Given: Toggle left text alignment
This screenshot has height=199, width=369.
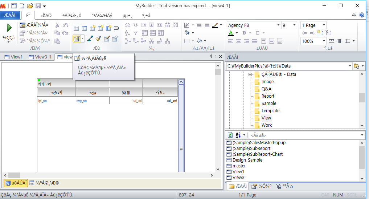Looking at the screenshot, I should [230, 41].
